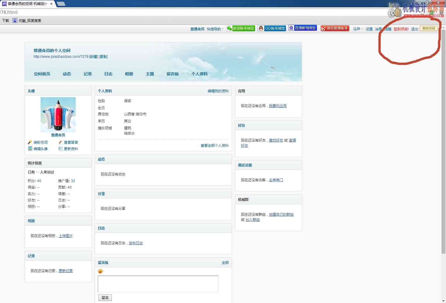Viewport: 446px width, 303px height.
Task: Click the 更新资料 icon
Action: pos(60,149)
